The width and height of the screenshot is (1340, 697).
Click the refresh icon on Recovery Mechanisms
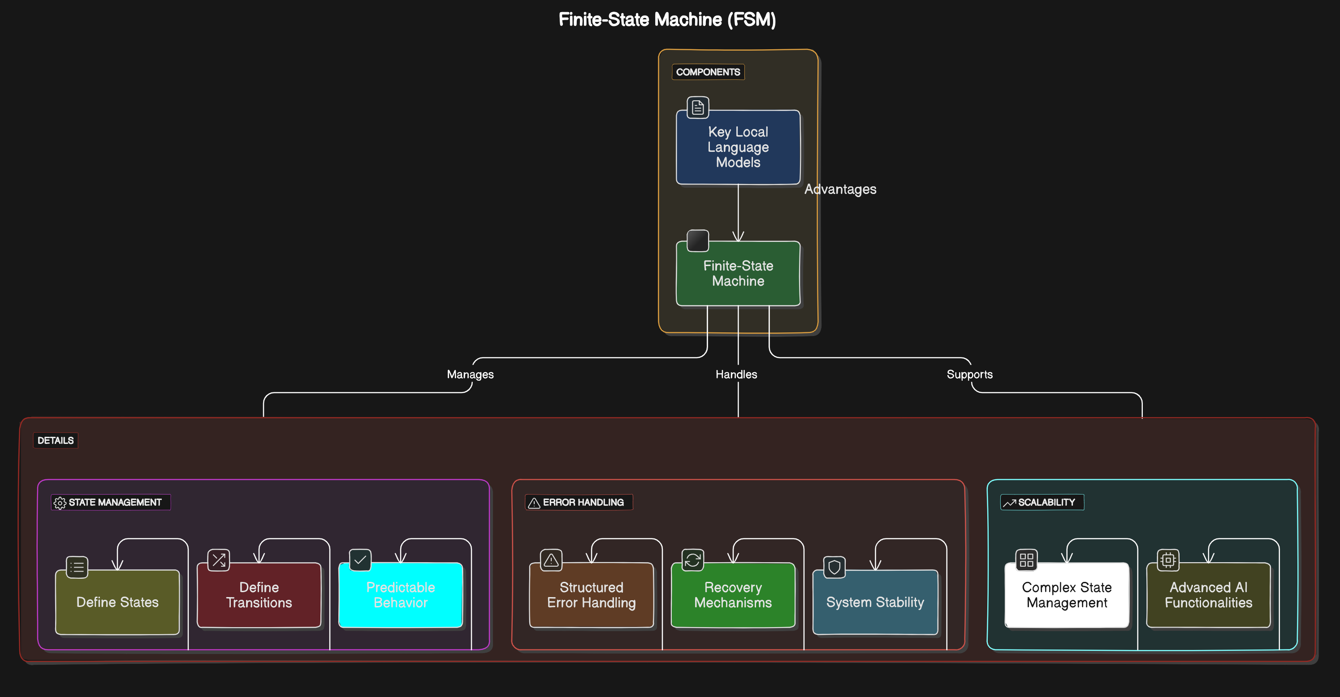pyautogui.click(x=692, y=560)
